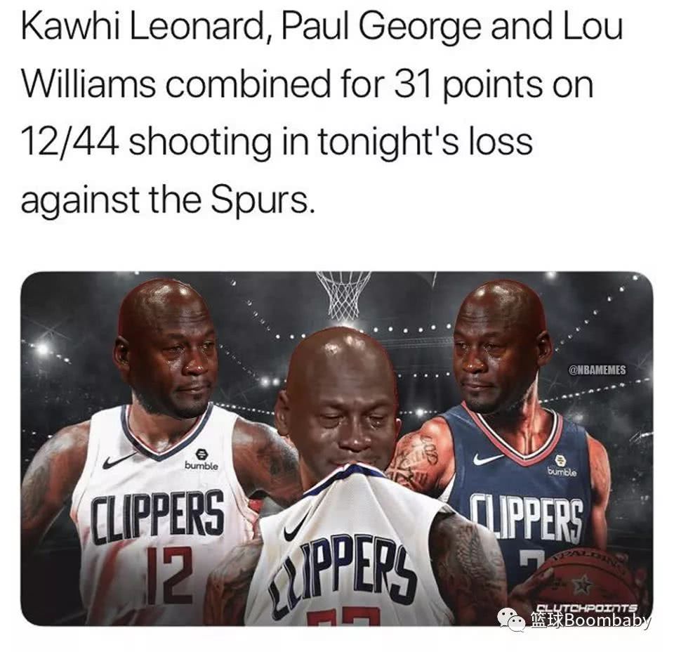Viewport: 674px width, 652px height.
Task: Click the Nike swoosh on the navy jersey
Action: [489, 459]
